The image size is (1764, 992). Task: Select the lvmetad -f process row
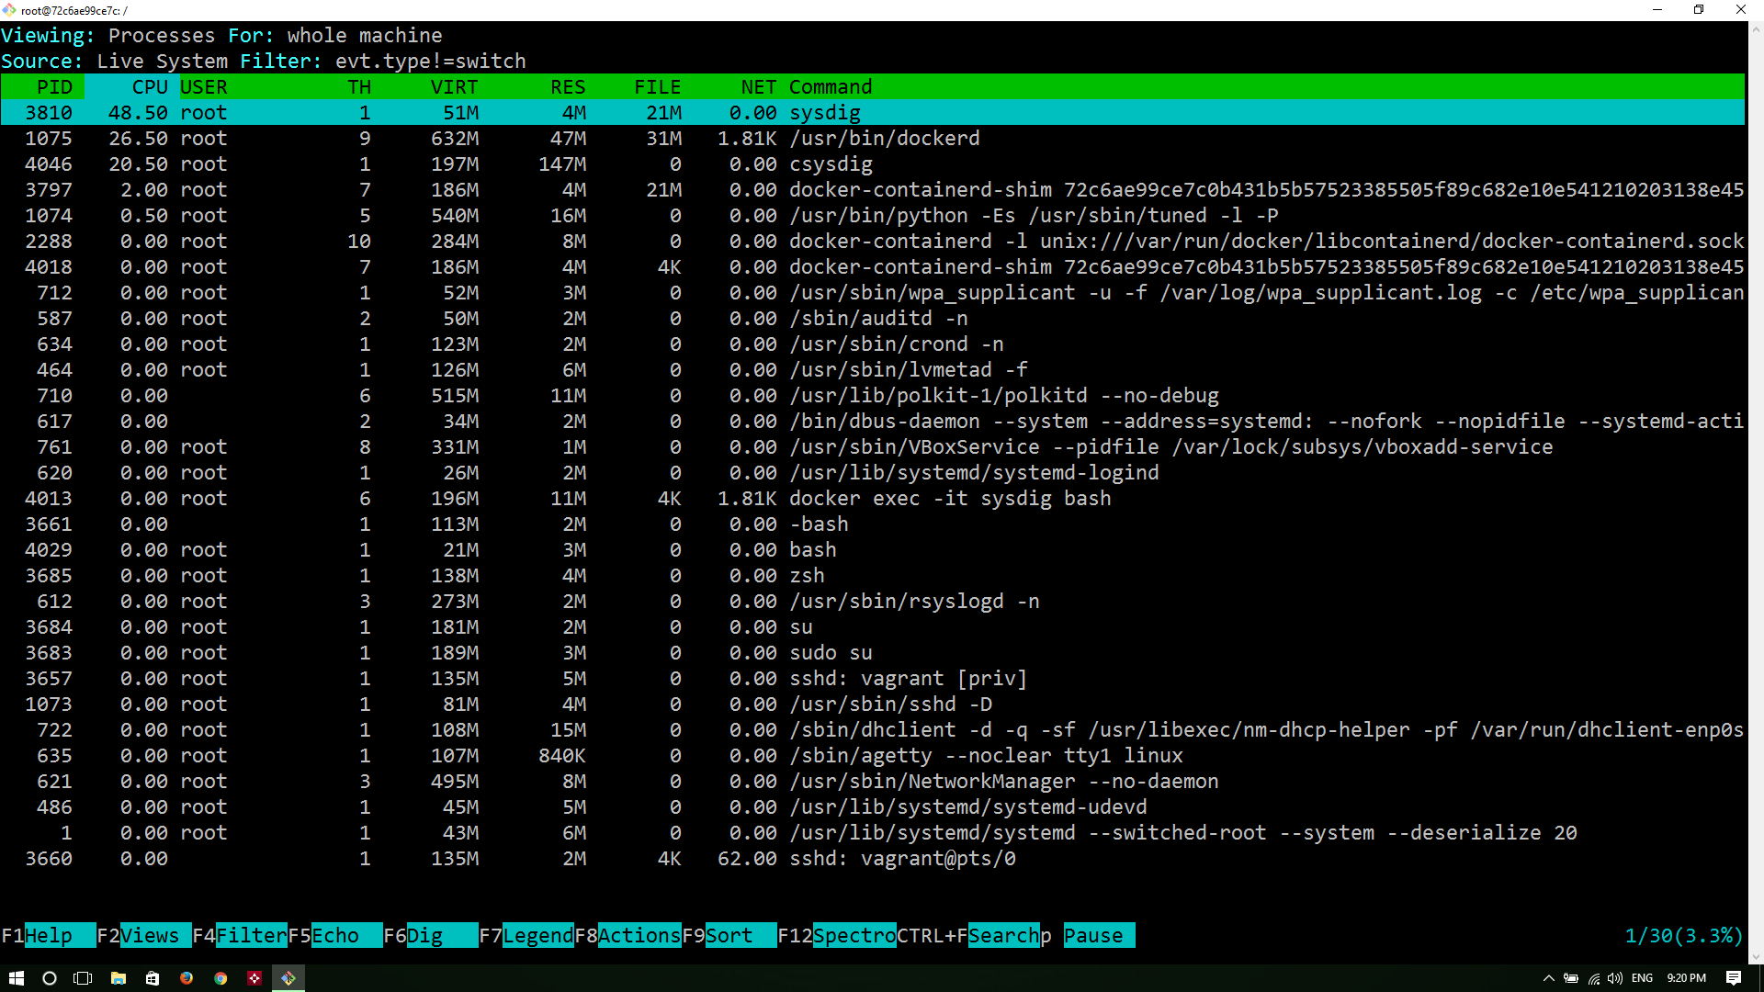pyautogui.click(x=873, y=369)
